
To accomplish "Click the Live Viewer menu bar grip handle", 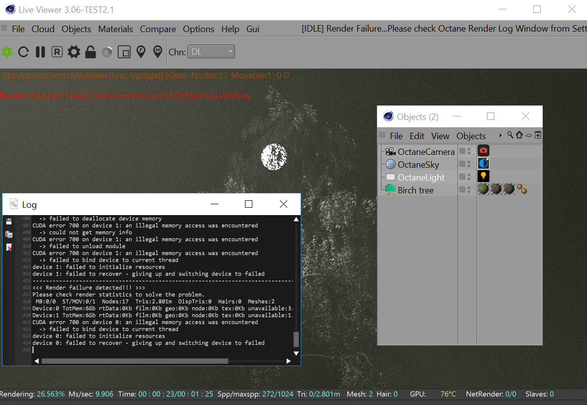I will click(x=4, y=28).
